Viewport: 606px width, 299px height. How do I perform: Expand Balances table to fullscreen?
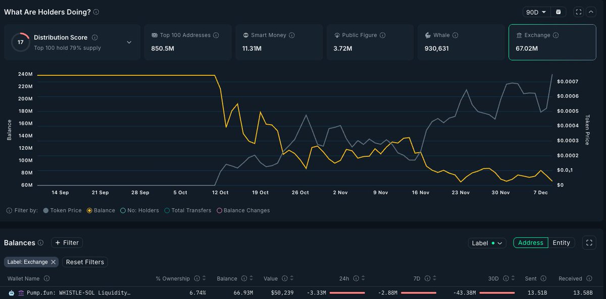[589, 243]
